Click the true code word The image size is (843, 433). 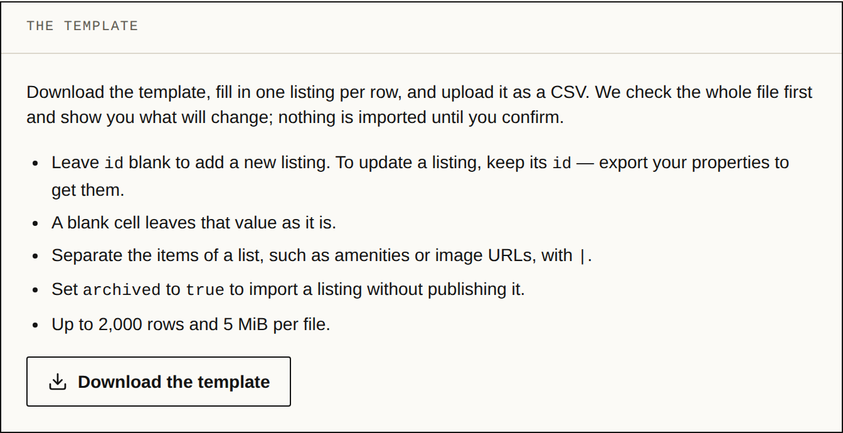pos(205,290)
